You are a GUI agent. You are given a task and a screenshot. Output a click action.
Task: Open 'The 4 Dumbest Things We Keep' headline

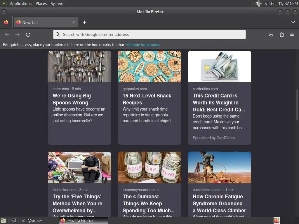point(149,203)
